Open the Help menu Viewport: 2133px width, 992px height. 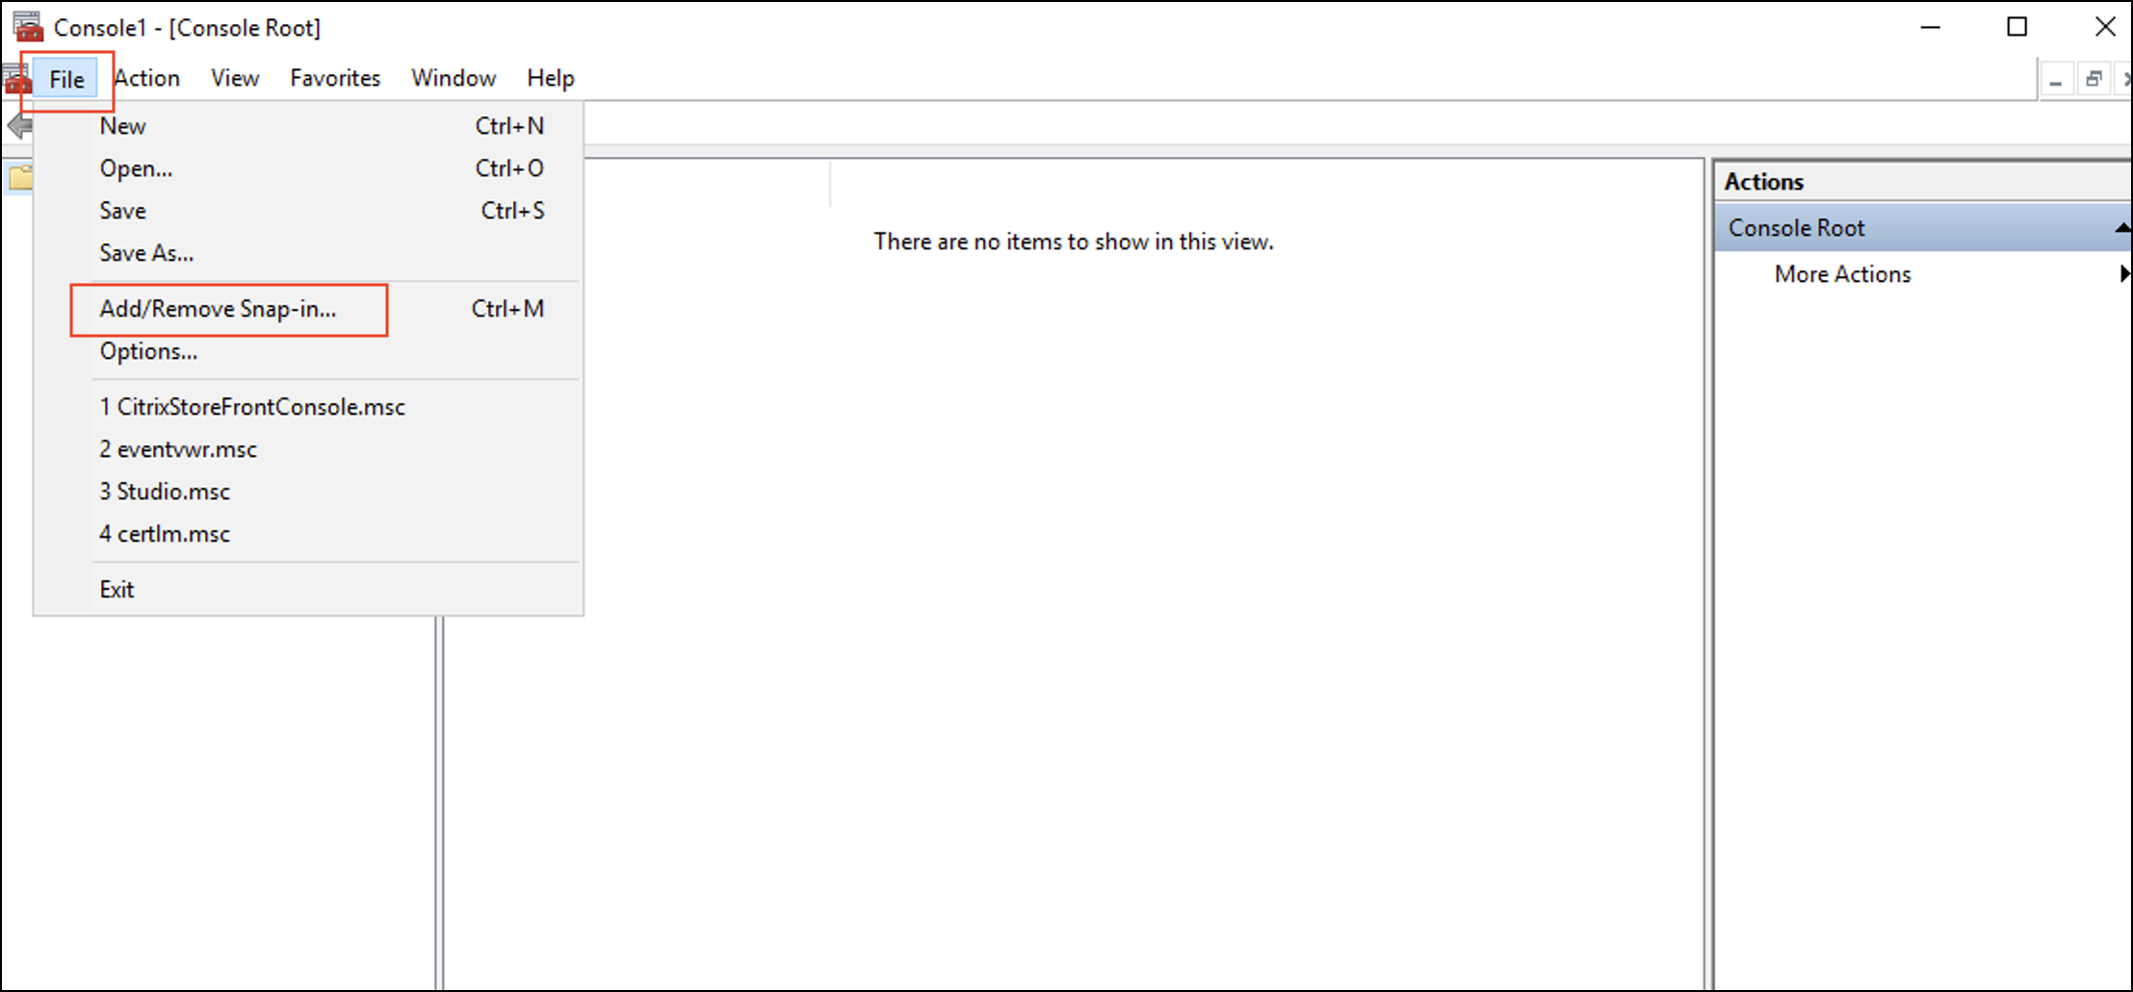coord(550,78)
